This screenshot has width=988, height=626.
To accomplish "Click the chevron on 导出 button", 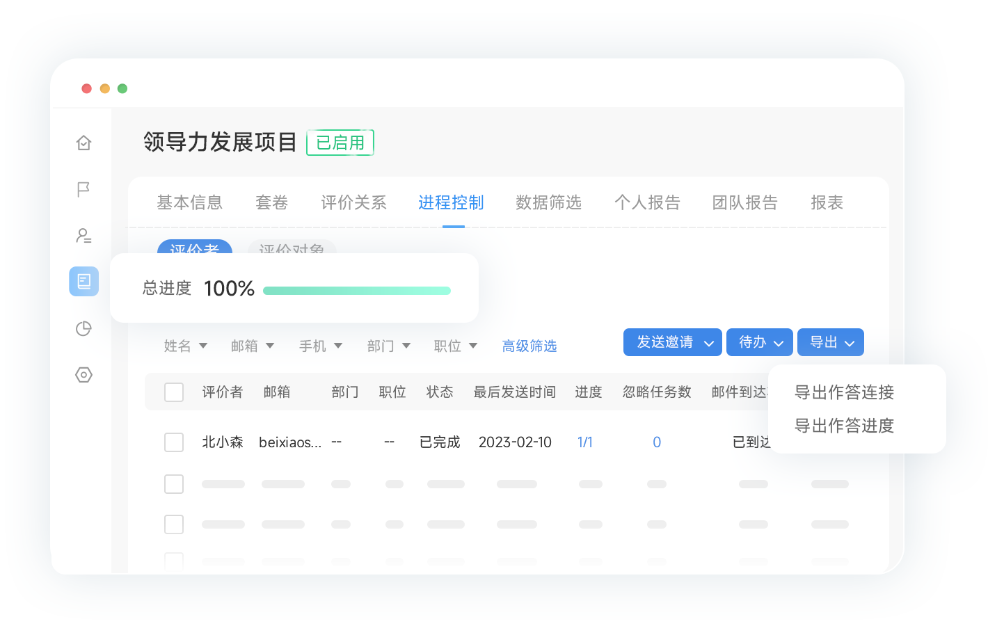I will [850, 343].
